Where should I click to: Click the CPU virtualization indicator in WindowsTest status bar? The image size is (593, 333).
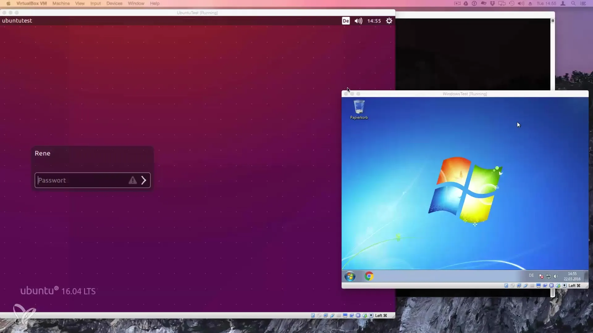point(551,286)
